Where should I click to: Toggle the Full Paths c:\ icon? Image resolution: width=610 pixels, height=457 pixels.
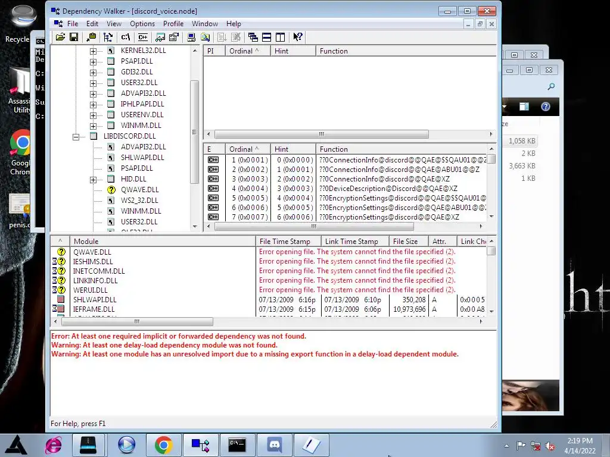coord(126,37)
